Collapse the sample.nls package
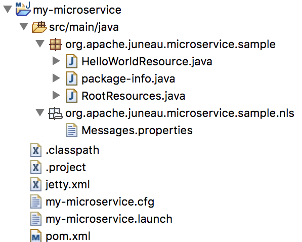The height and width of the screenshot is (242, 302). point(40,112)
